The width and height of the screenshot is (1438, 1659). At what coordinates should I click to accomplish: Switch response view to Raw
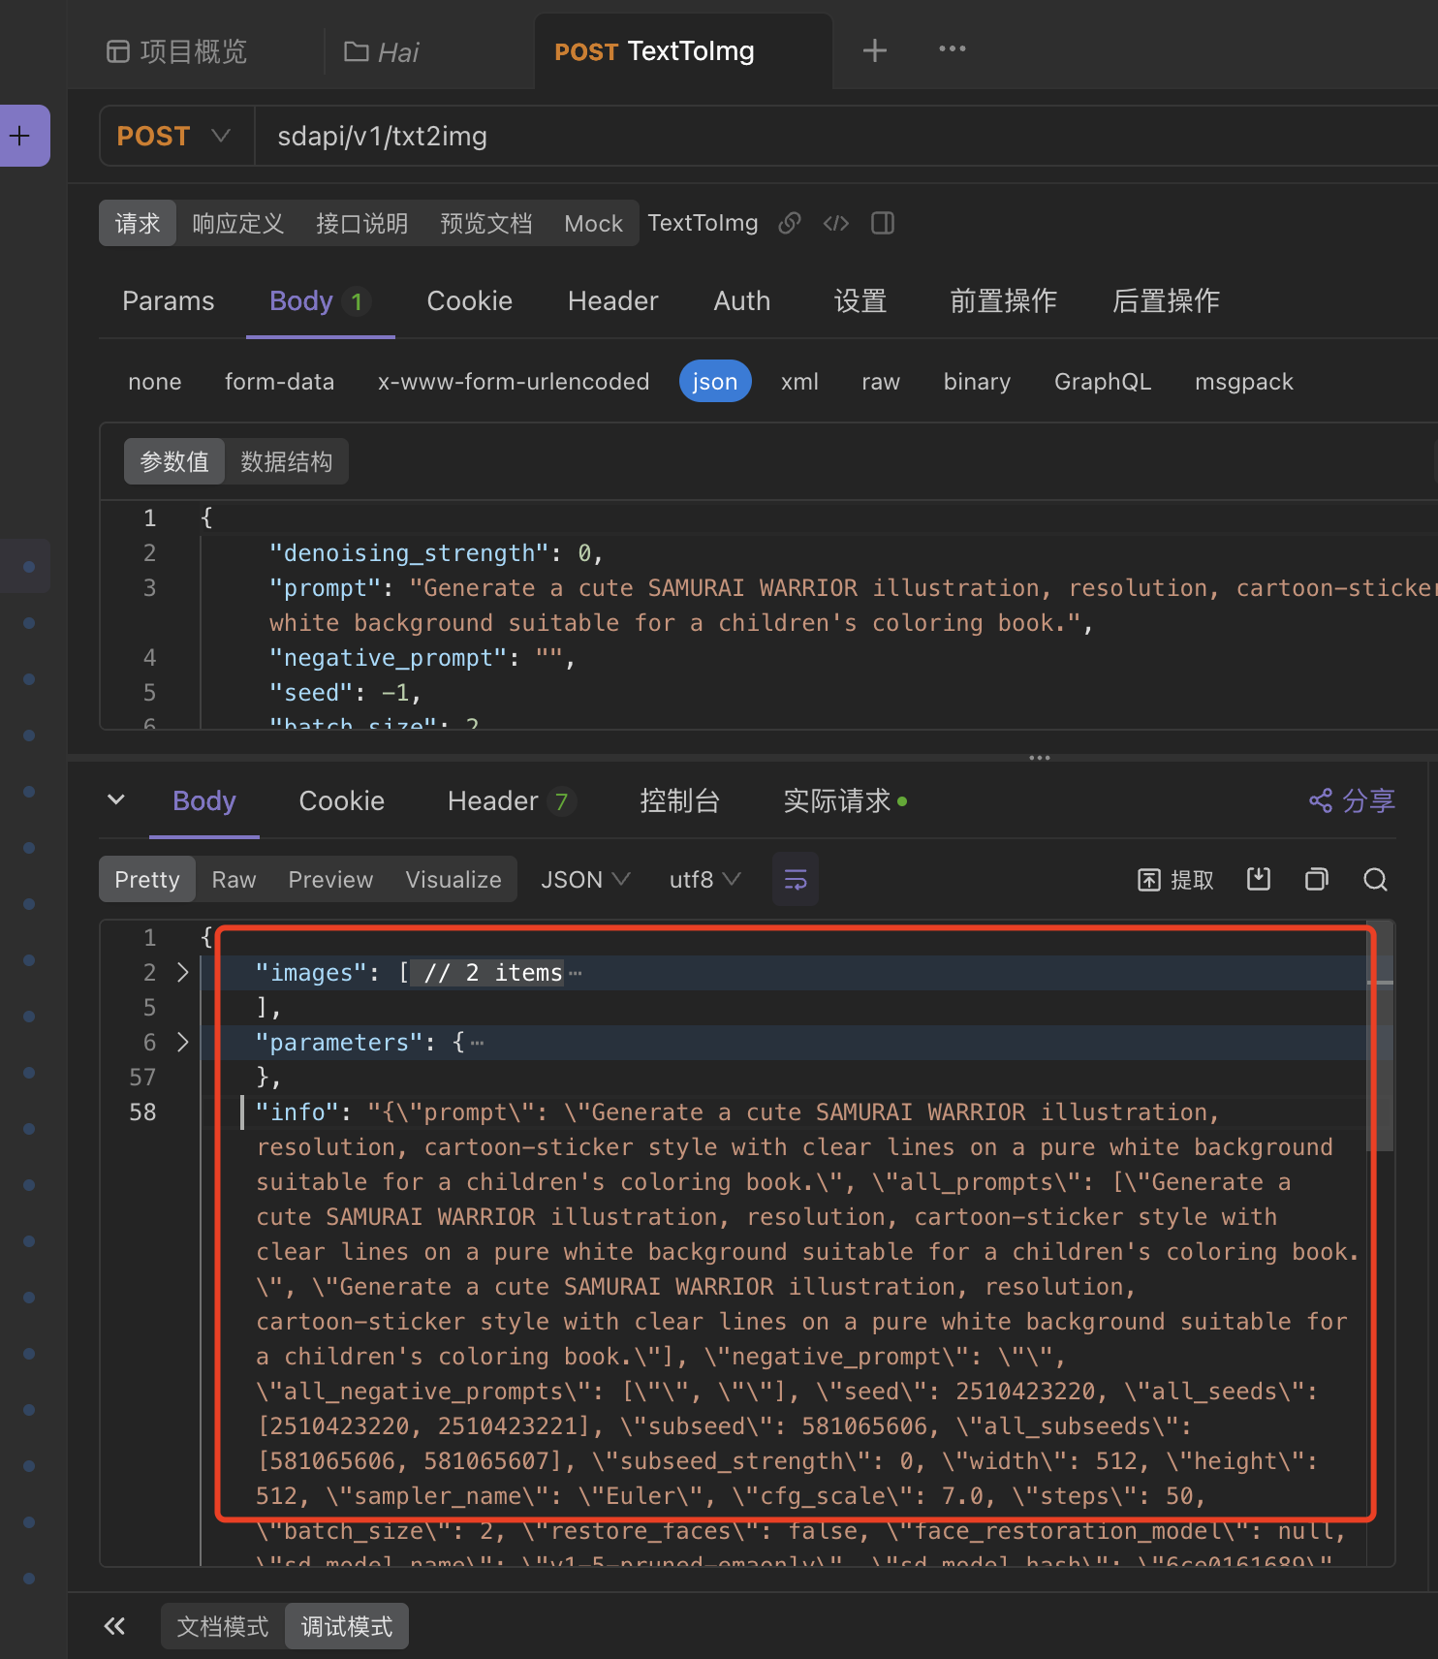234,879
